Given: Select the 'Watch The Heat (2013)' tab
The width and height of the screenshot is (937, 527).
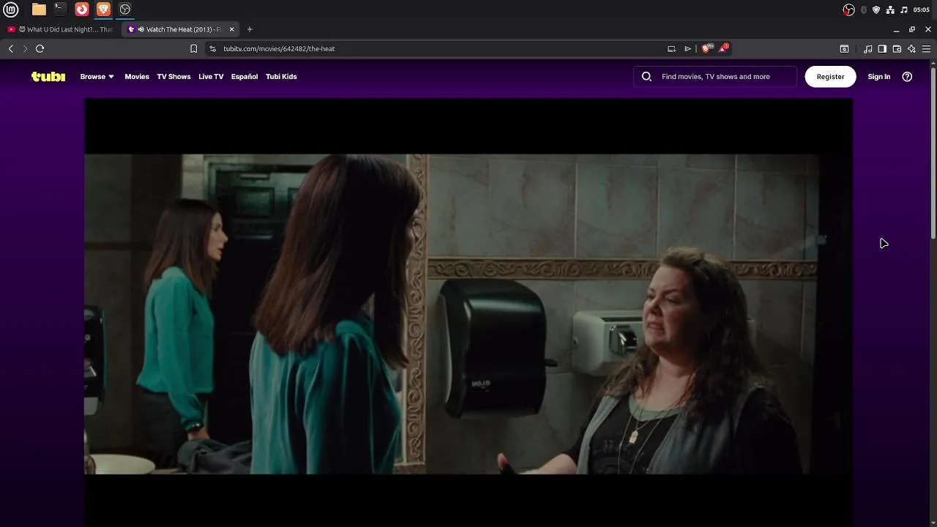Looking at the screenshot, I should click(179, 29).
